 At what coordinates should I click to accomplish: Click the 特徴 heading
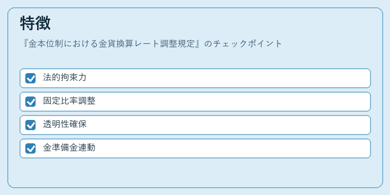(x=35, y=23)
